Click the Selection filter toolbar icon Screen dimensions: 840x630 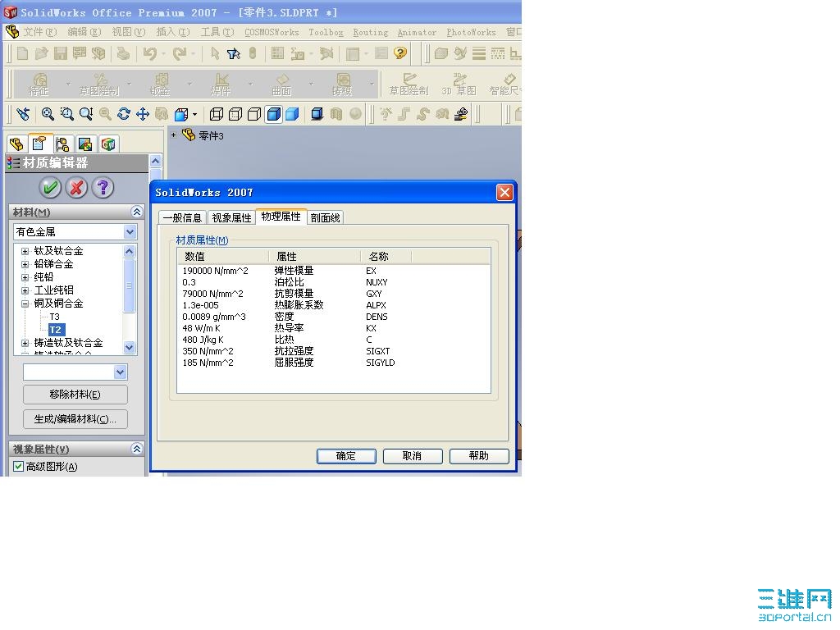coord(234,53)
